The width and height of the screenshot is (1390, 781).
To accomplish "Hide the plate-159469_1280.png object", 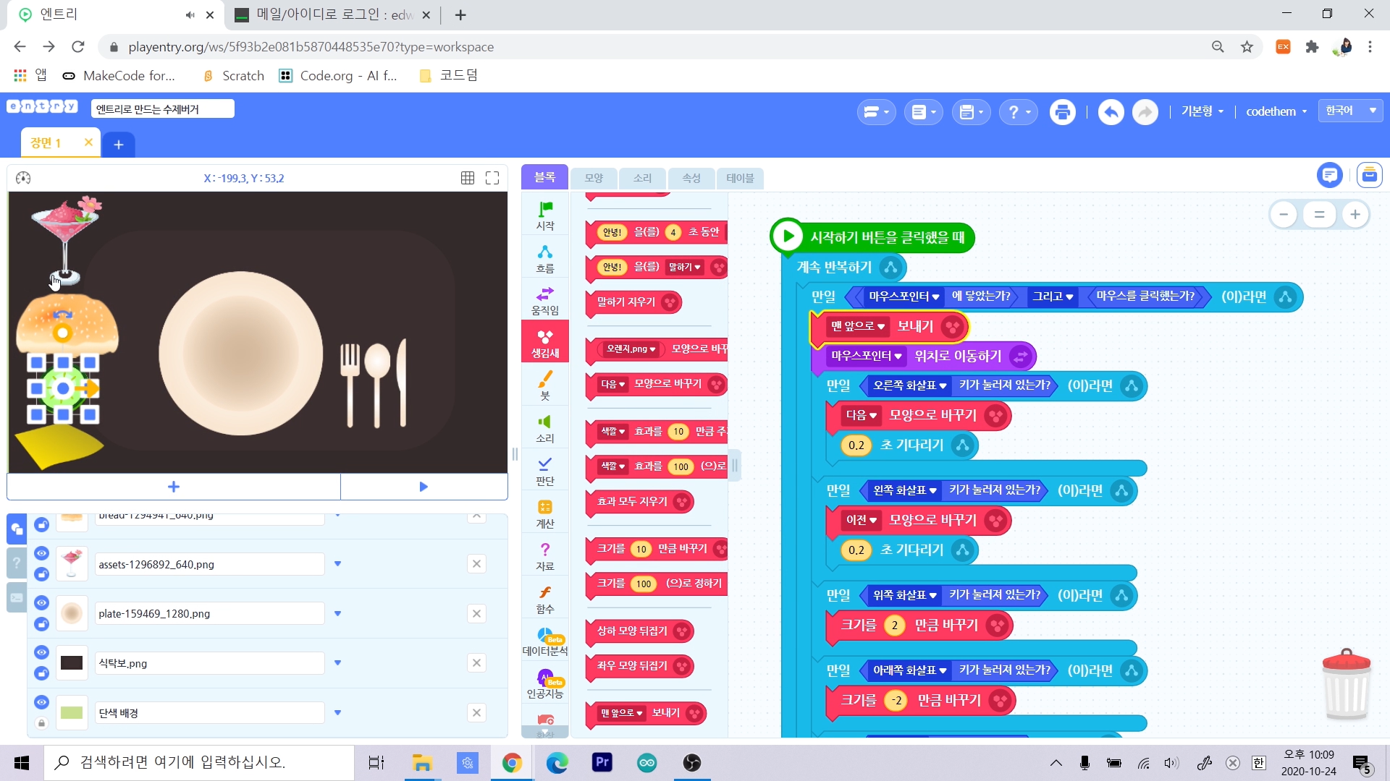I will pyautogui.click(x=41, y=603).
